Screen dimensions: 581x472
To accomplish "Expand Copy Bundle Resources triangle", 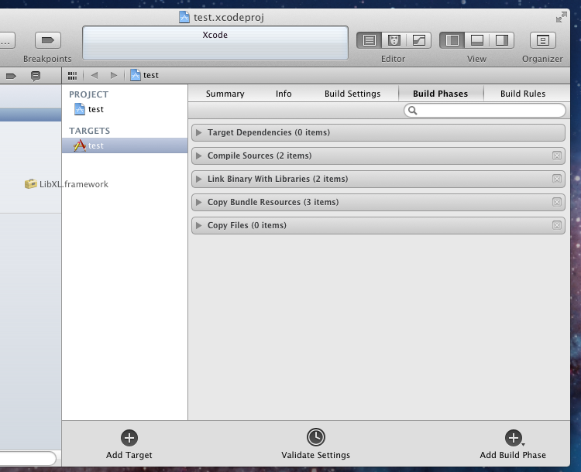I will tap(199, 202).
